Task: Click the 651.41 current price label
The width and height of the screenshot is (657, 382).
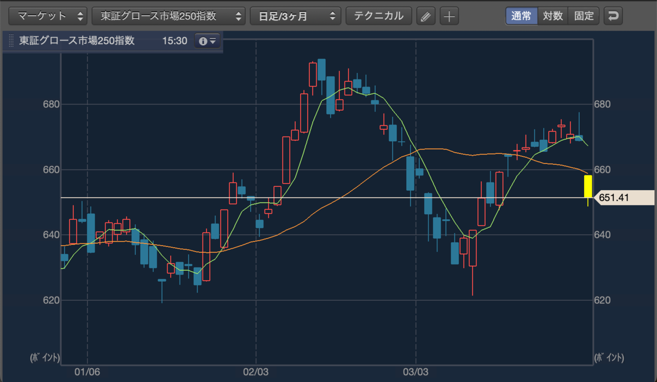Action: coord(624,197)
